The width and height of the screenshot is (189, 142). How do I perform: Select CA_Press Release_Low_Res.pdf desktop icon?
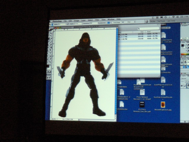(142, 104)
